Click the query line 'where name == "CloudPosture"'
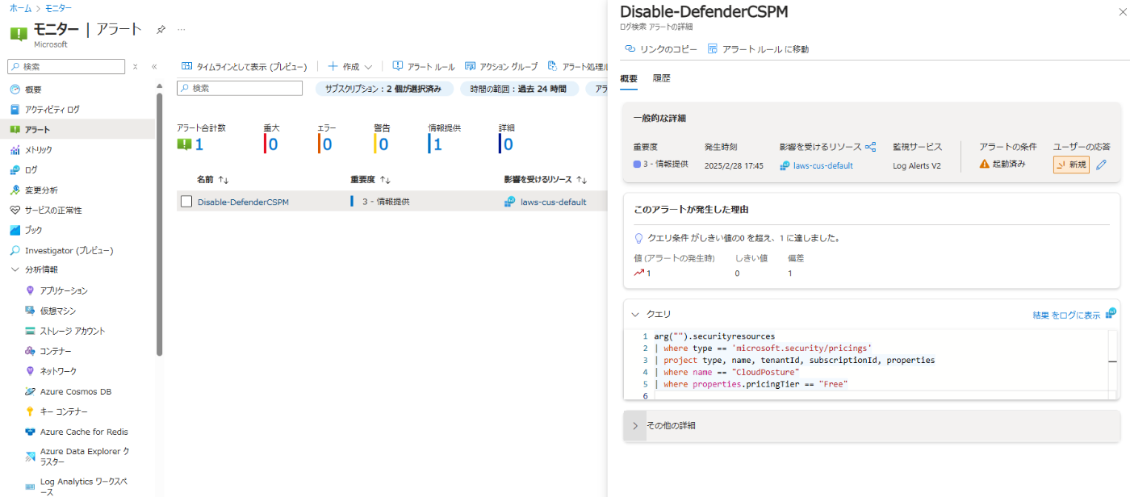 (x=733, y=372)
